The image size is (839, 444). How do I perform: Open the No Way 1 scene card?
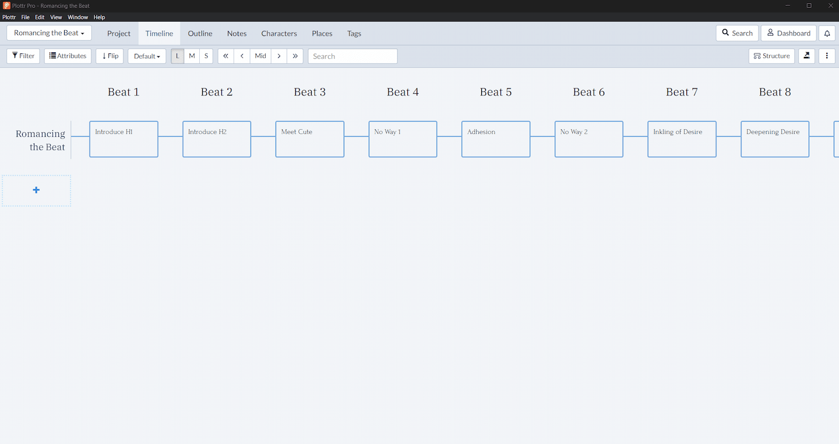(403, 139)
